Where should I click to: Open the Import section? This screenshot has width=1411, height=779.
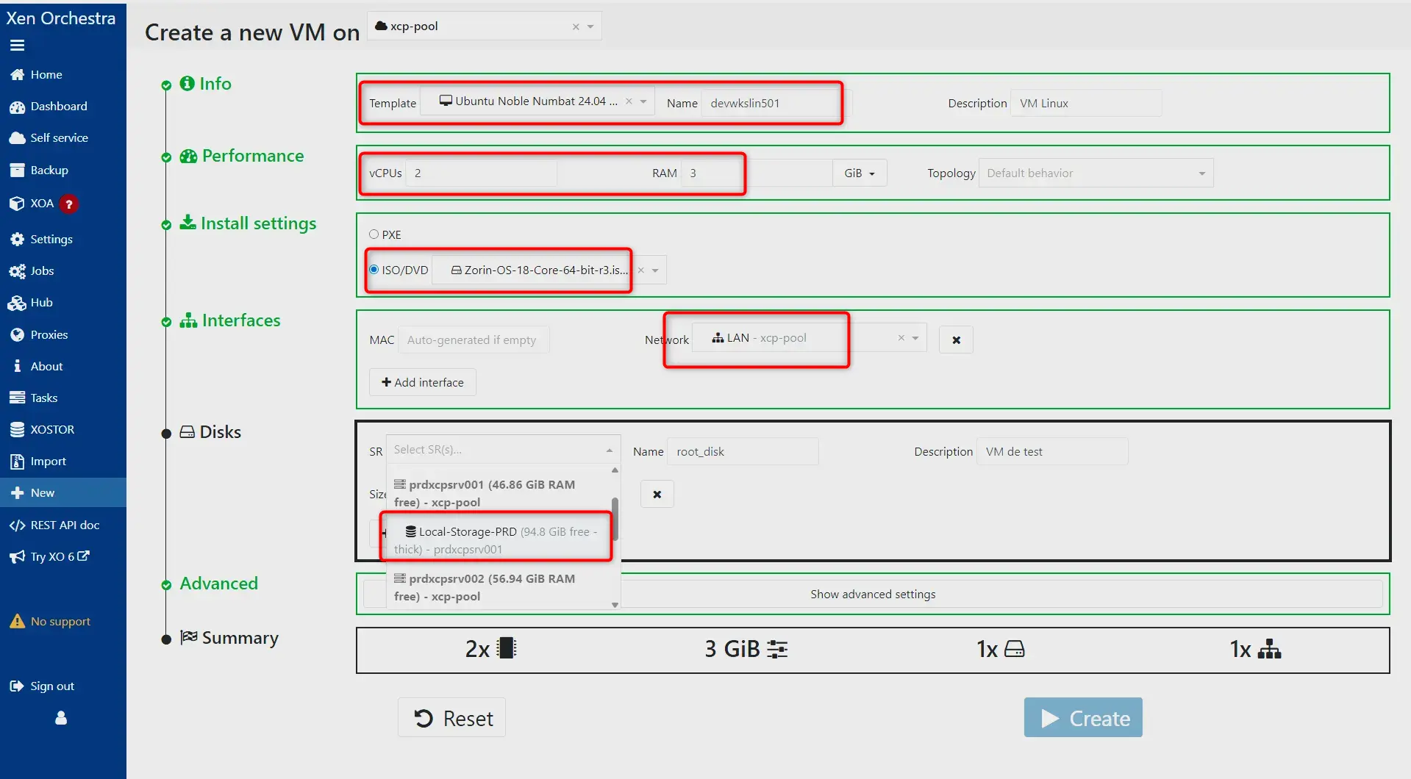point(47,461)
